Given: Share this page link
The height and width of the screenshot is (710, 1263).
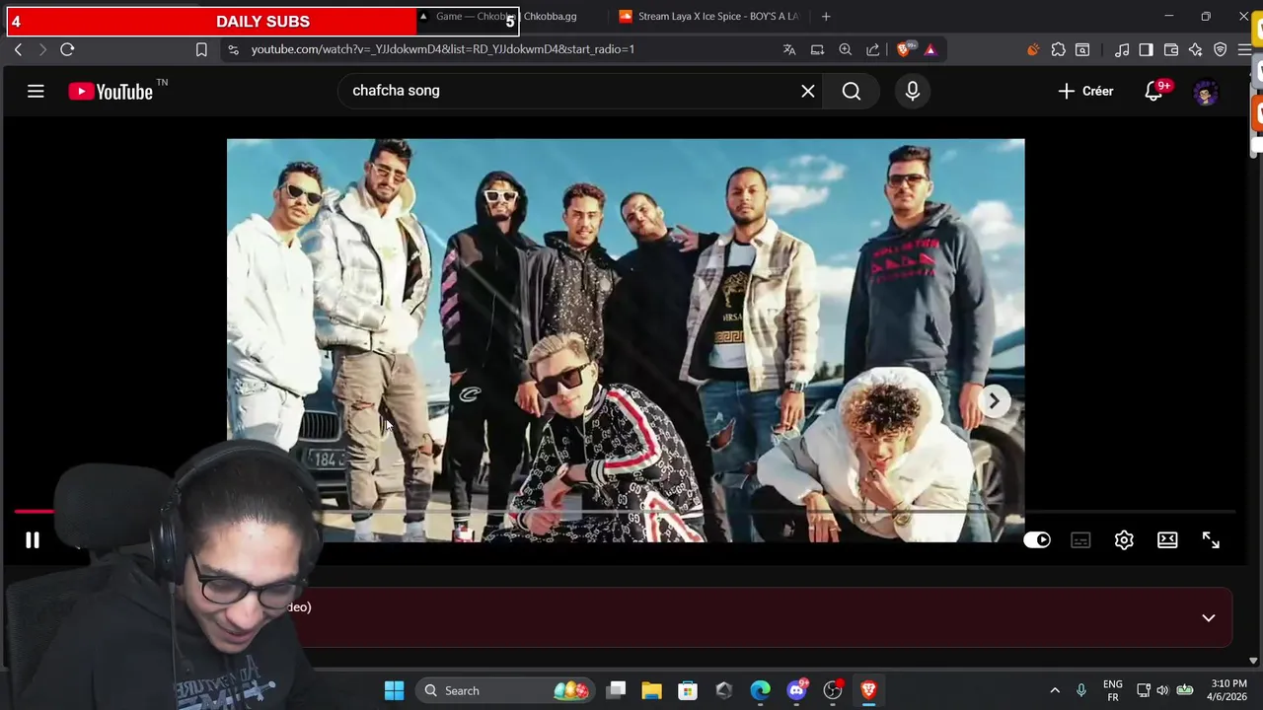Looking at the screenshot, I should (x=873, y=49).
